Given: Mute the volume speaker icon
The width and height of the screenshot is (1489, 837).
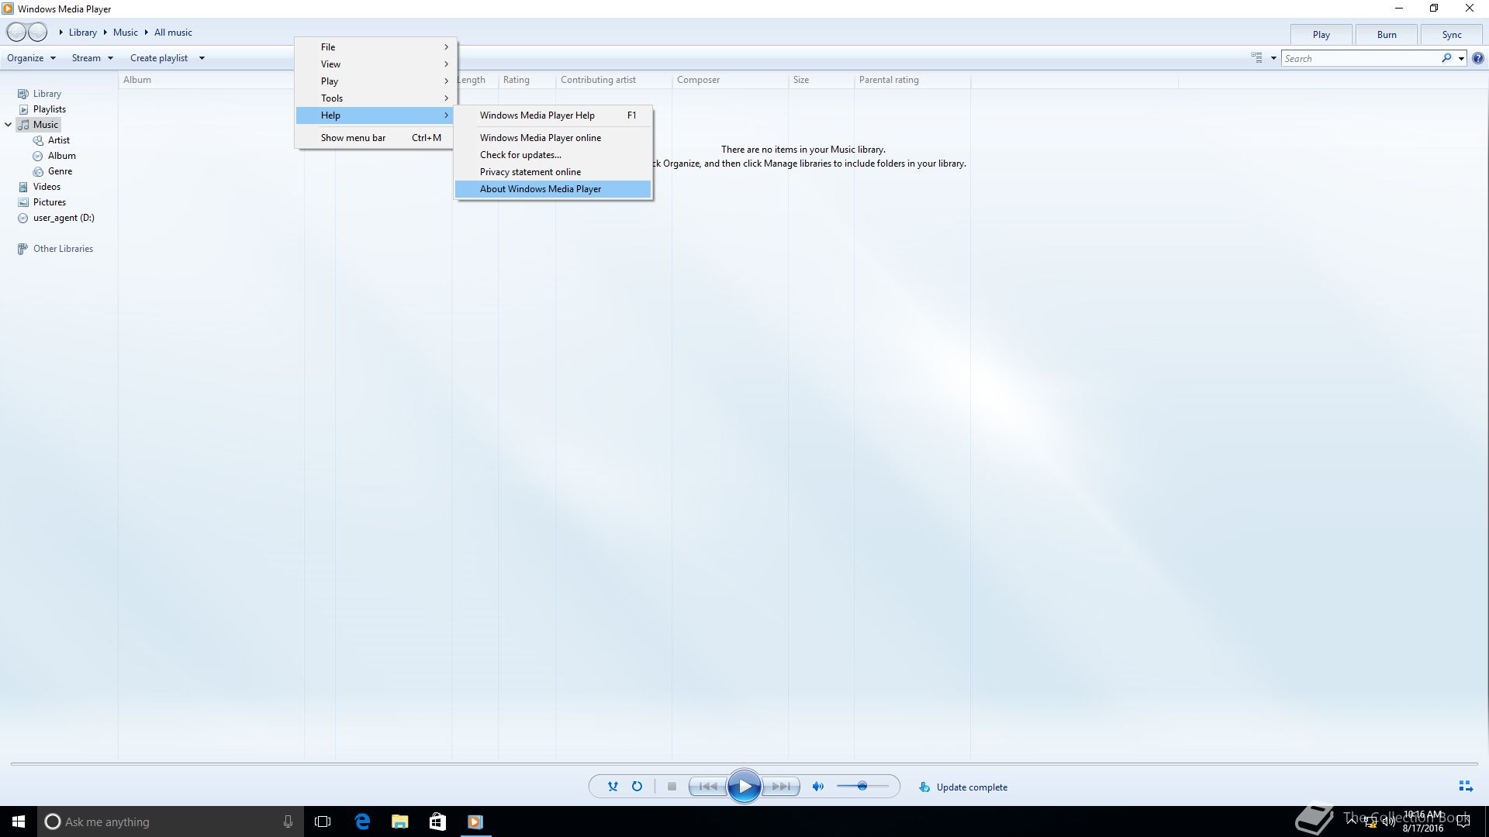Looking at the screenshot, I should (x=817, y=787).
